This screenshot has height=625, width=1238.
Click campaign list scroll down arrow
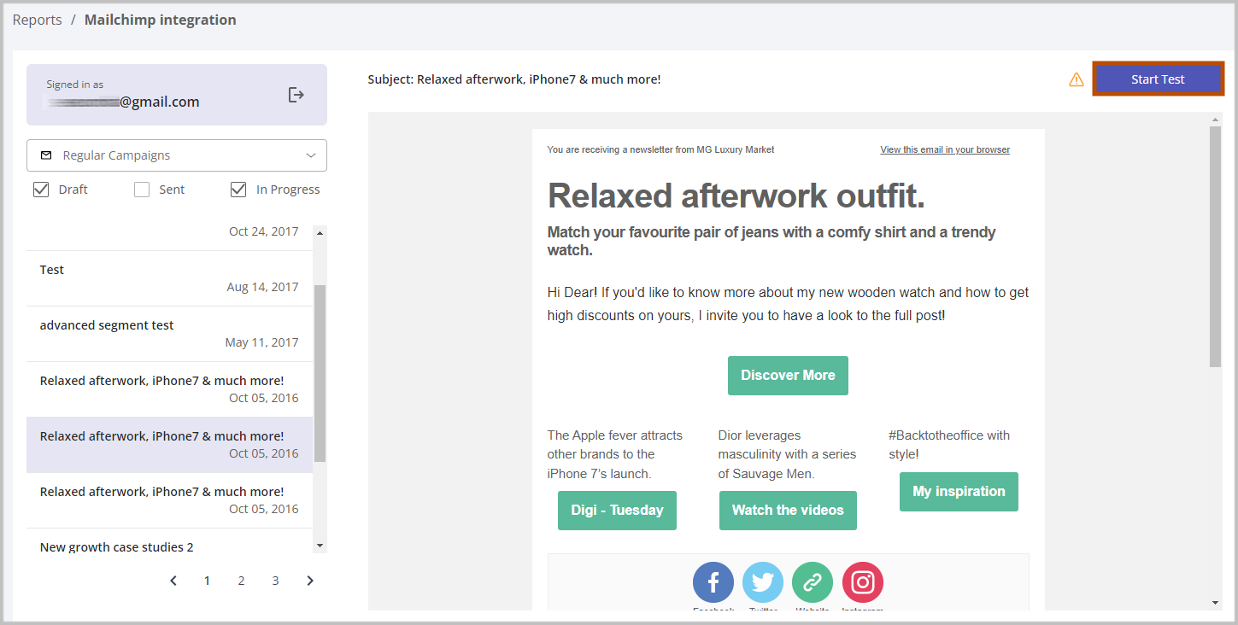click(320, 546)
